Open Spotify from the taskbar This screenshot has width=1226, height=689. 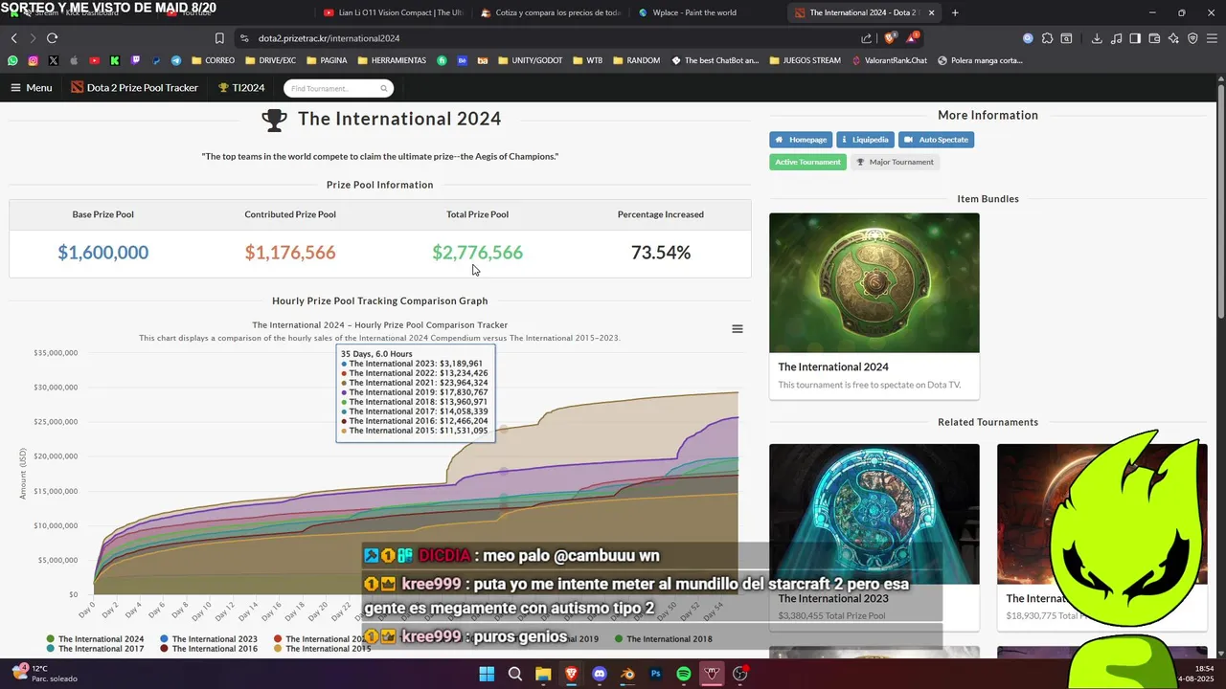tap(684, 674)
